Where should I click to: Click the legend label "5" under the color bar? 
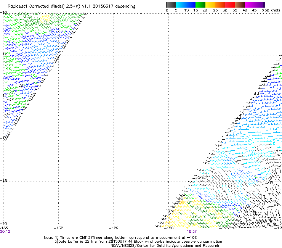pyautogui.click(x=176, y=10)
